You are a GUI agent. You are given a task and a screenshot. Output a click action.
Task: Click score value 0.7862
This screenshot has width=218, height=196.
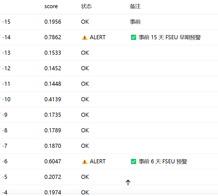53,37
